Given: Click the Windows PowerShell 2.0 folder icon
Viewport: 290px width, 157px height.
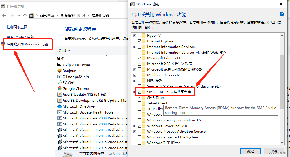Looking at the screenshot, I should tap(143, 126).
